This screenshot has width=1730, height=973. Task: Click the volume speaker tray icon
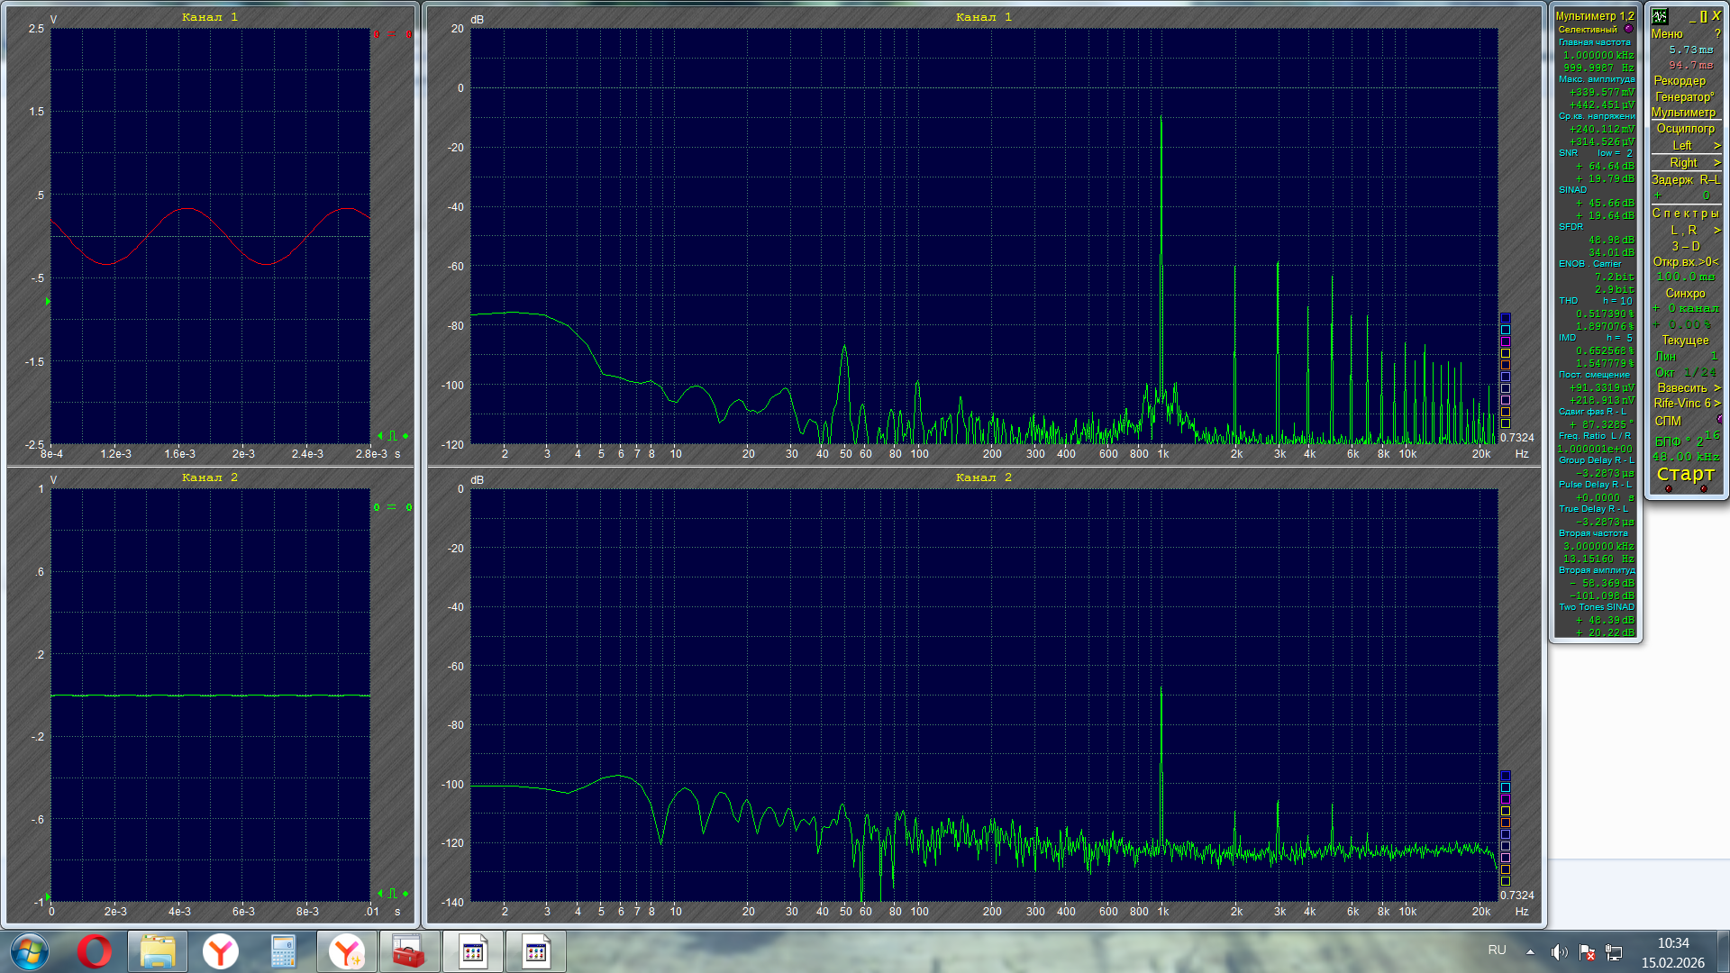(x=1558, y=952)
